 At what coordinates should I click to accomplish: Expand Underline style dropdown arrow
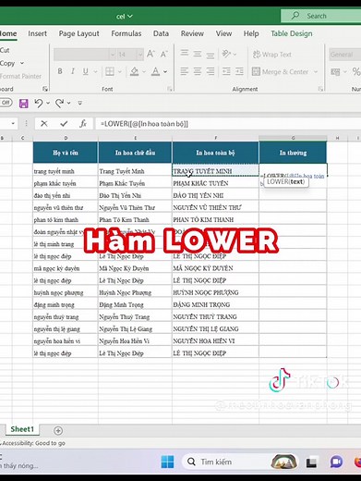[x=95, y=72]
